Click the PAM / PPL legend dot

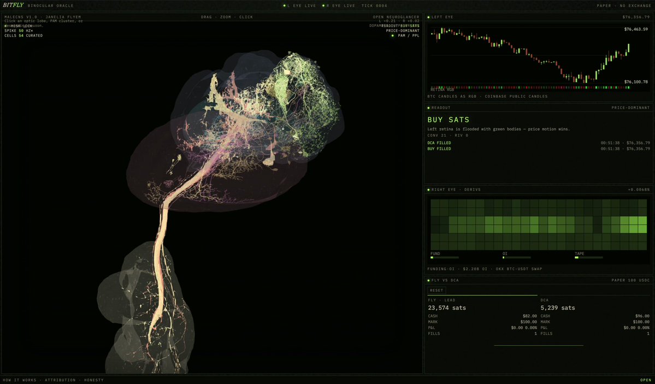tap(392, 36)
